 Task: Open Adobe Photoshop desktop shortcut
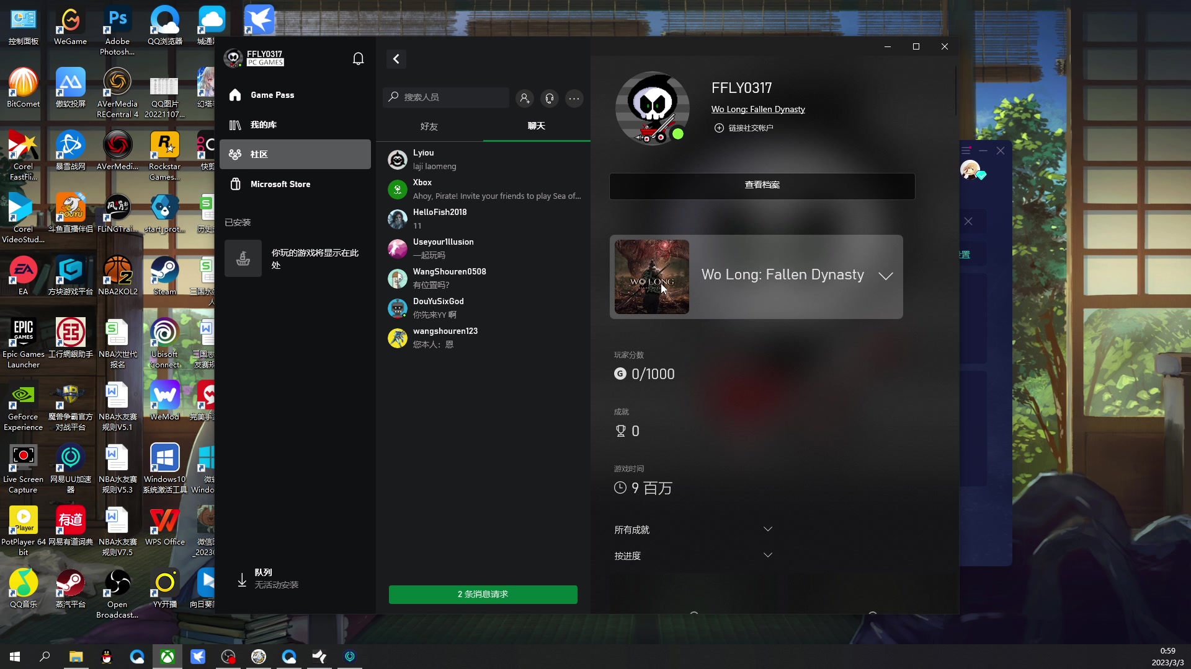pos(117,31)
